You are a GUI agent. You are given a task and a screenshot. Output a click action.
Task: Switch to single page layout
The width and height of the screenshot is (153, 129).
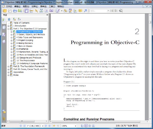pyautogui.click(x=82, y=126)
